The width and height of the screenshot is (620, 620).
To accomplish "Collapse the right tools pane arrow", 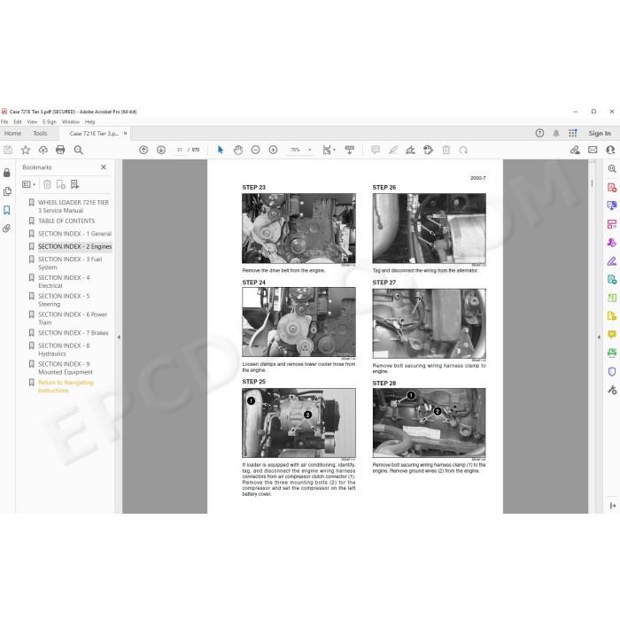I will click(599, 337).
